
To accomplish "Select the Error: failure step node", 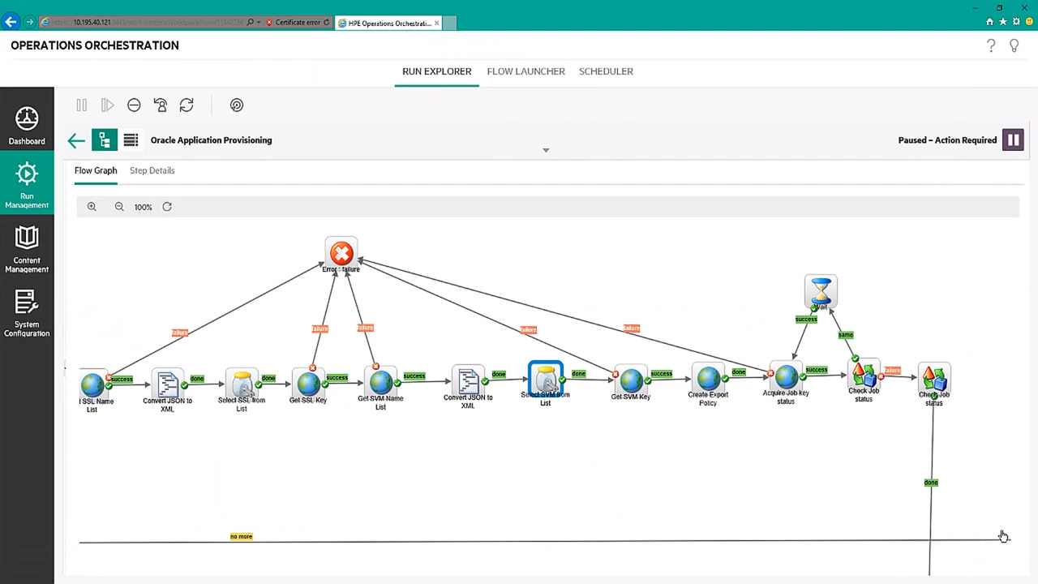I will point(341,253).
